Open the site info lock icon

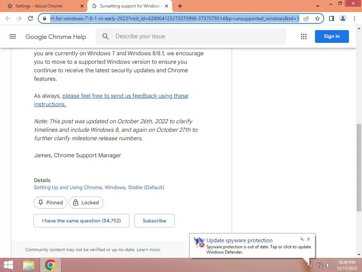(45, 18)
